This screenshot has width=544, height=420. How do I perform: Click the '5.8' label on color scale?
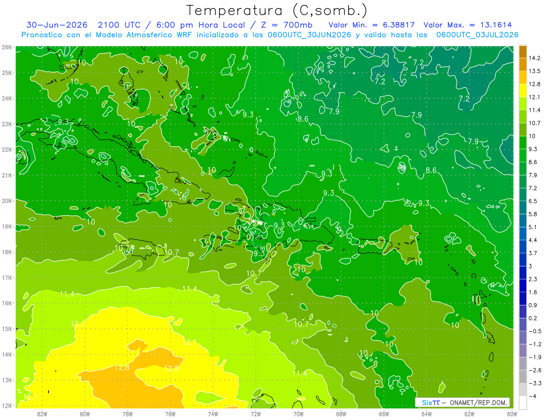pyautogui.click(x=533, y=214)
